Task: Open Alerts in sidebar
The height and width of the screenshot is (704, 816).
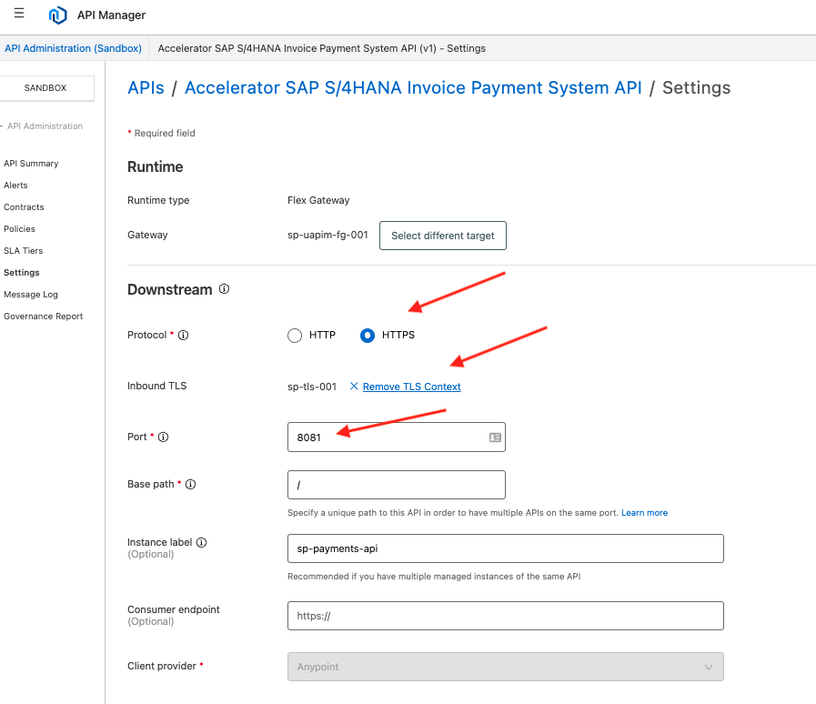Action: click(x=15, y=186)
